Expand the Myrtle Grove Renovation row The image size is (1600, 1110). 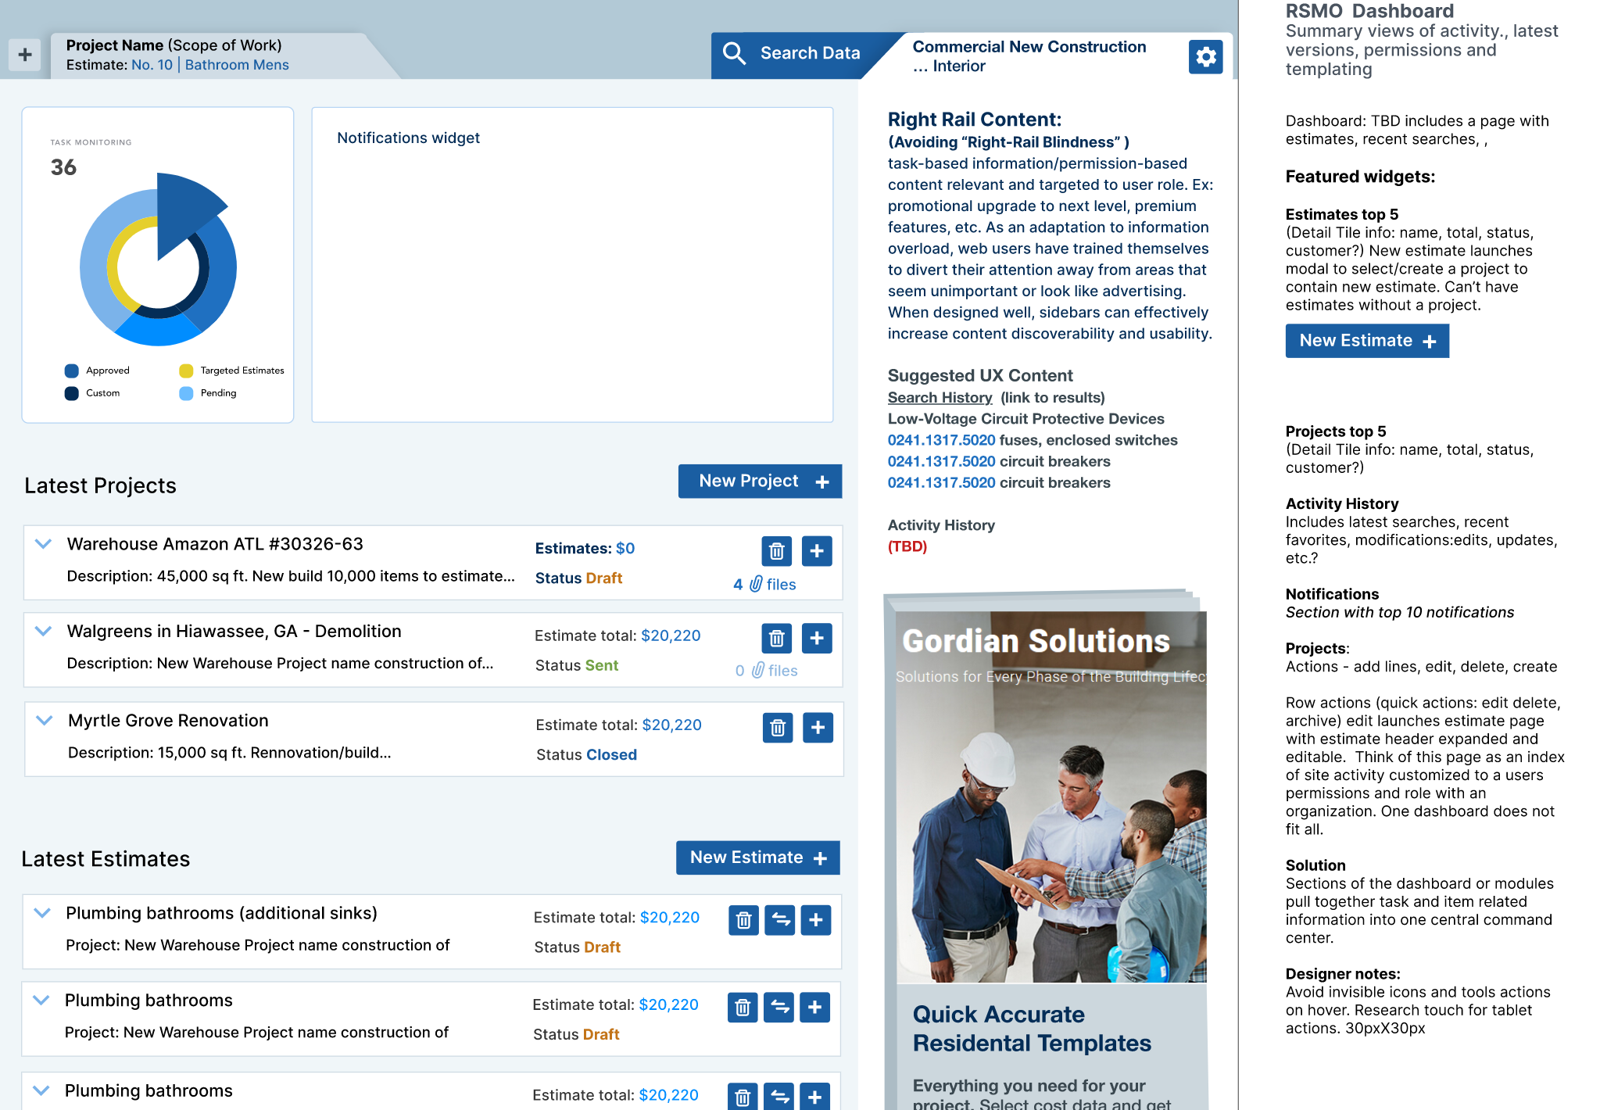[x=45, y=721]
